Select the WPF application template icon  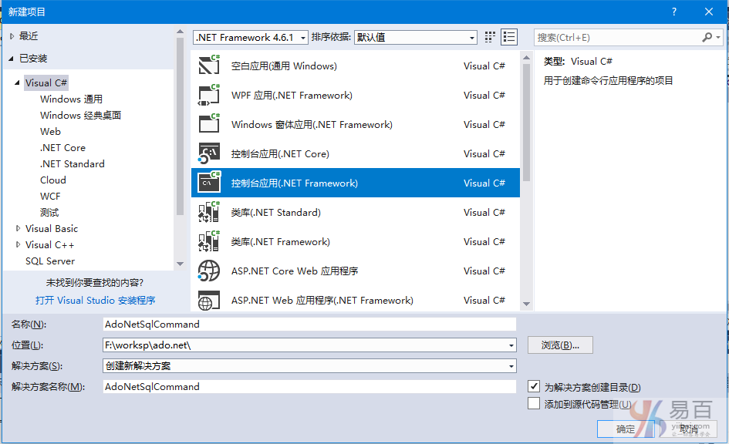(x=209, y=95)
